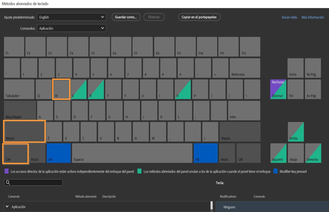The height and width of the screenshot is (212, 329).
Task: Select the left Inicio key beside Ctrl
Action: click(x=37, y=153)
